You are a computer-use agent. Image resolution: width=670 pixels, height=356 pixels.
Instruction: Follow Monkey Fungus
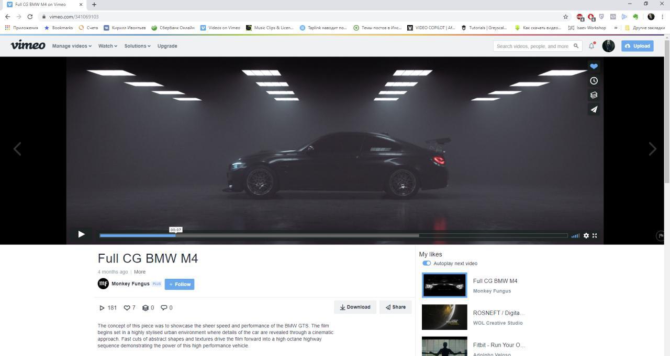[x=180, y=284]
